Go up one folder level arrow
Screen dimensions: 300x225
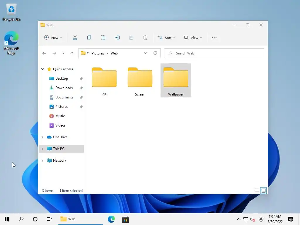click(72, 53)
